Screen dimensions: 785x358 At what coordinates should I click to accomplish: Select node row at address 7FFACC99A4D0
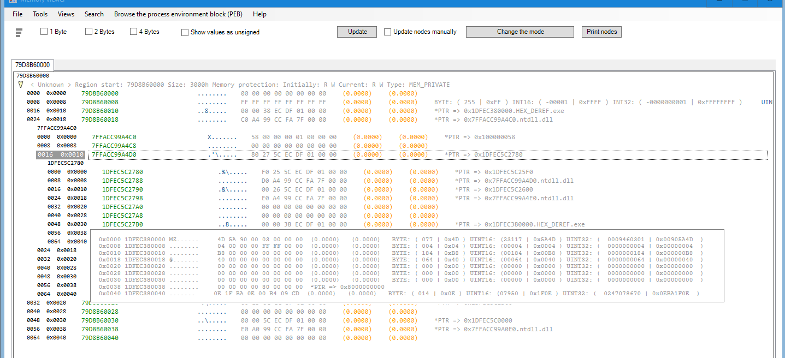pos(114,154)
